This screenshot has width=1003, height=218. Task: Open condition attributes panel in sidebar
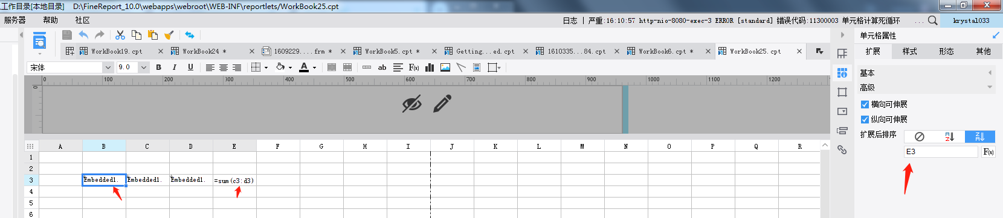point(842,131)
